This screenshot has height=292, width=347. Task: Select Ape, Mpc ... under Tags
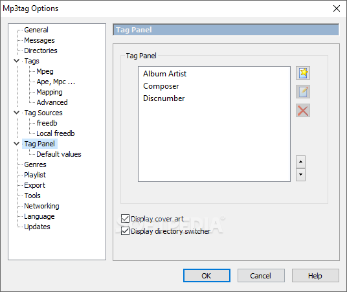56,82
